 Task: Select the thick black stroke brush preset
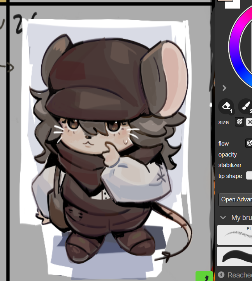234,256
